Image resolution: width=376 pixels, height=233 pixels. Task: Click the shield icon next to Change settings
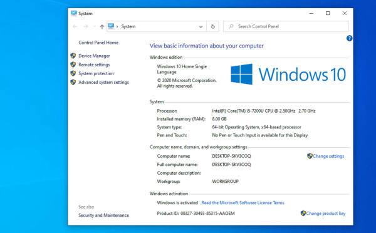tap(310, 156)
